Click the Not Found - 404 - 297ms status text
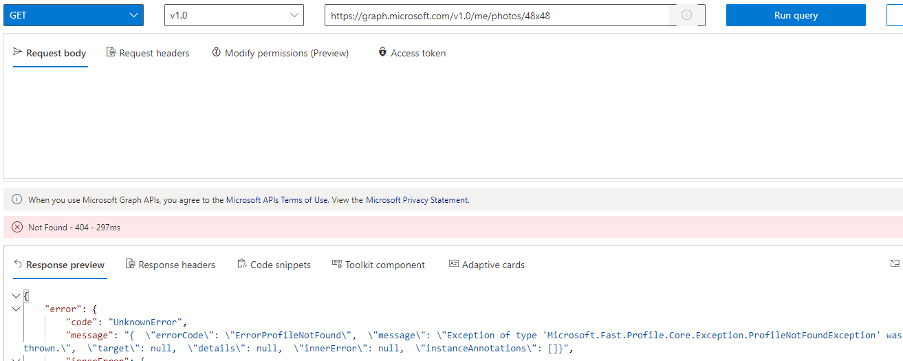 click(x=74, y=227)
